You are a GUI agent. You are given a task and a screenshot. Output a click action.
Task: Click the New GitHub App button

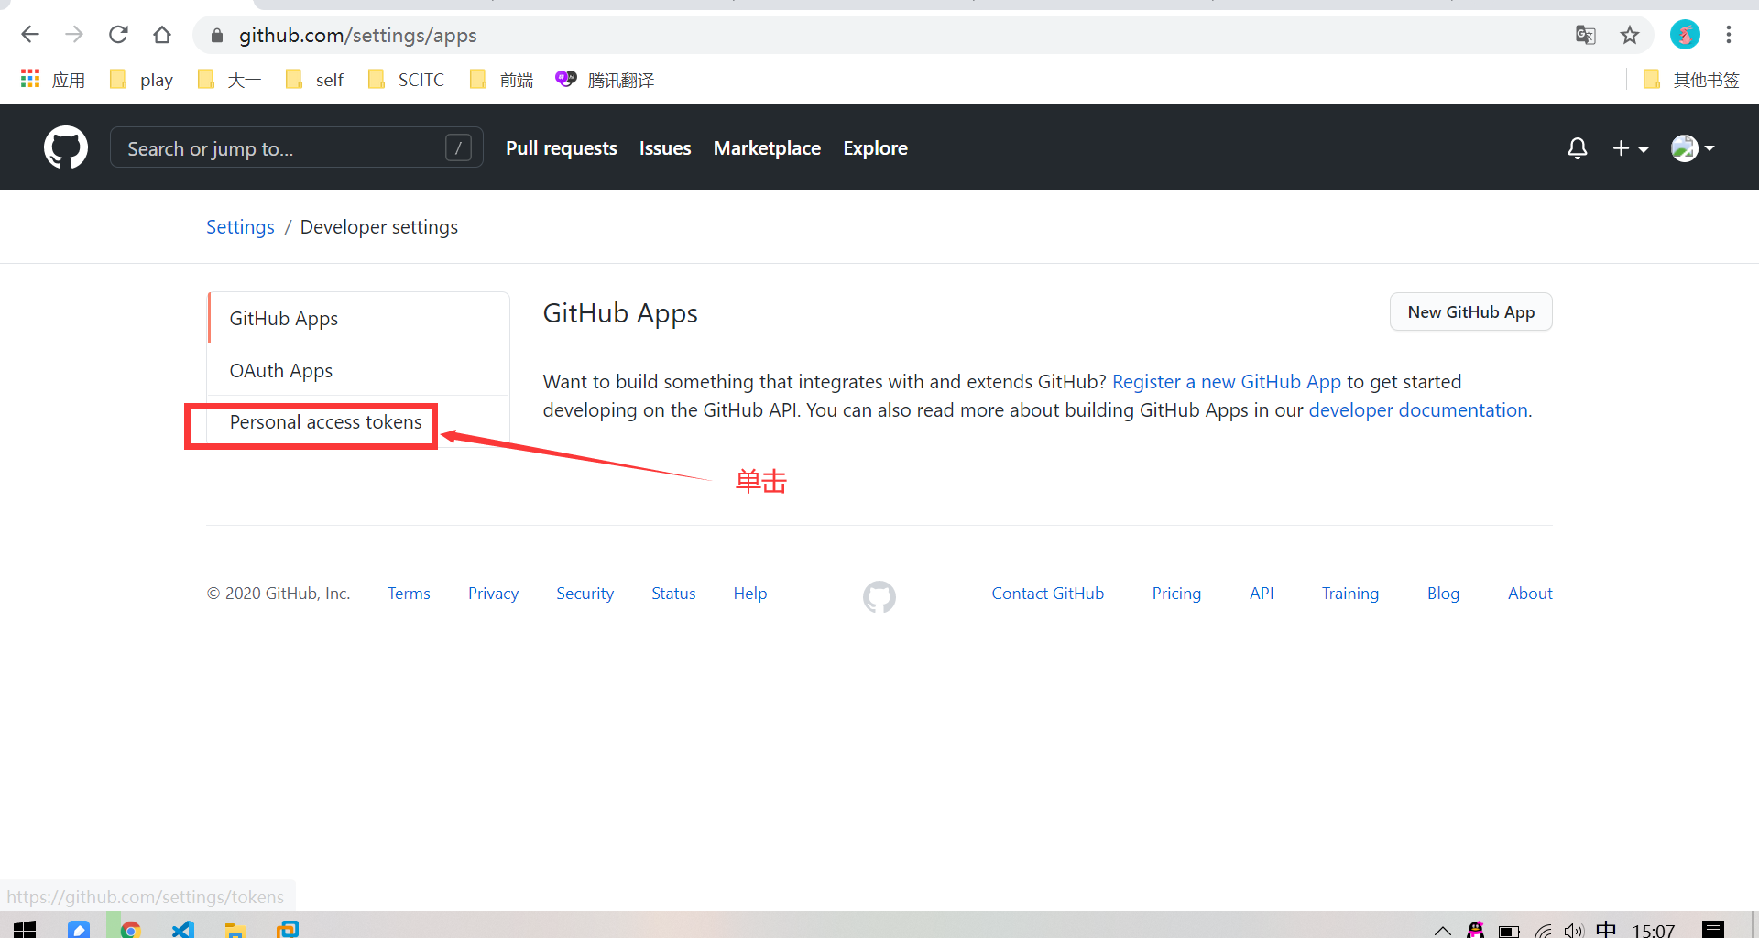tap(1469, 311)
